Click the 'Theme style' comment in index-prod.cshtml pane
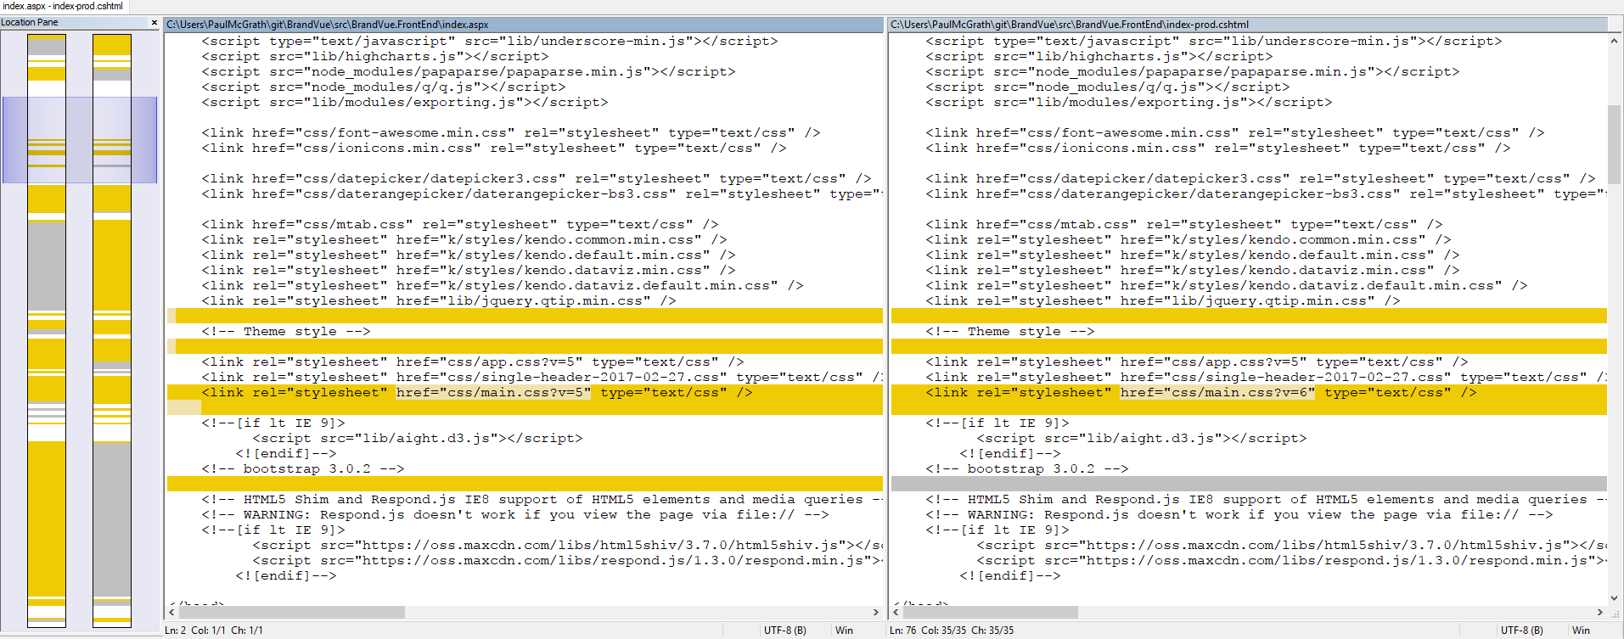The height and width of the screenshot is (639, 1624). coord(1010,331)
